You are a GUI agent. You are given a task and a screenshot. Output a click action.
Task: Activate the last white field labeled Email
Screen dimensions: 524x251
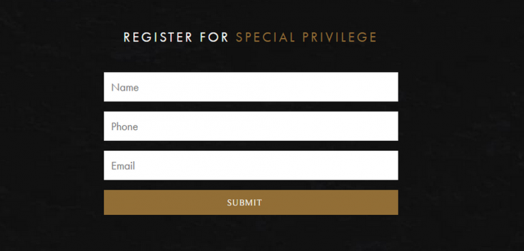(250, 165)
